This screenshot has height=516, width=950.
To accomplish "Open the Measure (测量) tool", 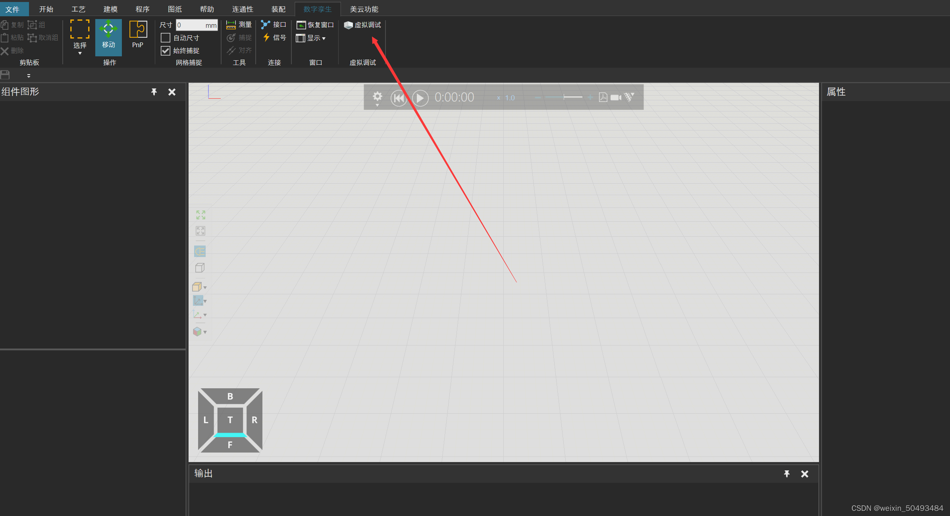I will [239, 25].
